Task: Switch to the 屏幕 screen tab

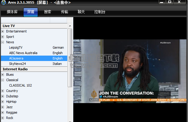Action: pyautogui.click(x=31, y=12)
